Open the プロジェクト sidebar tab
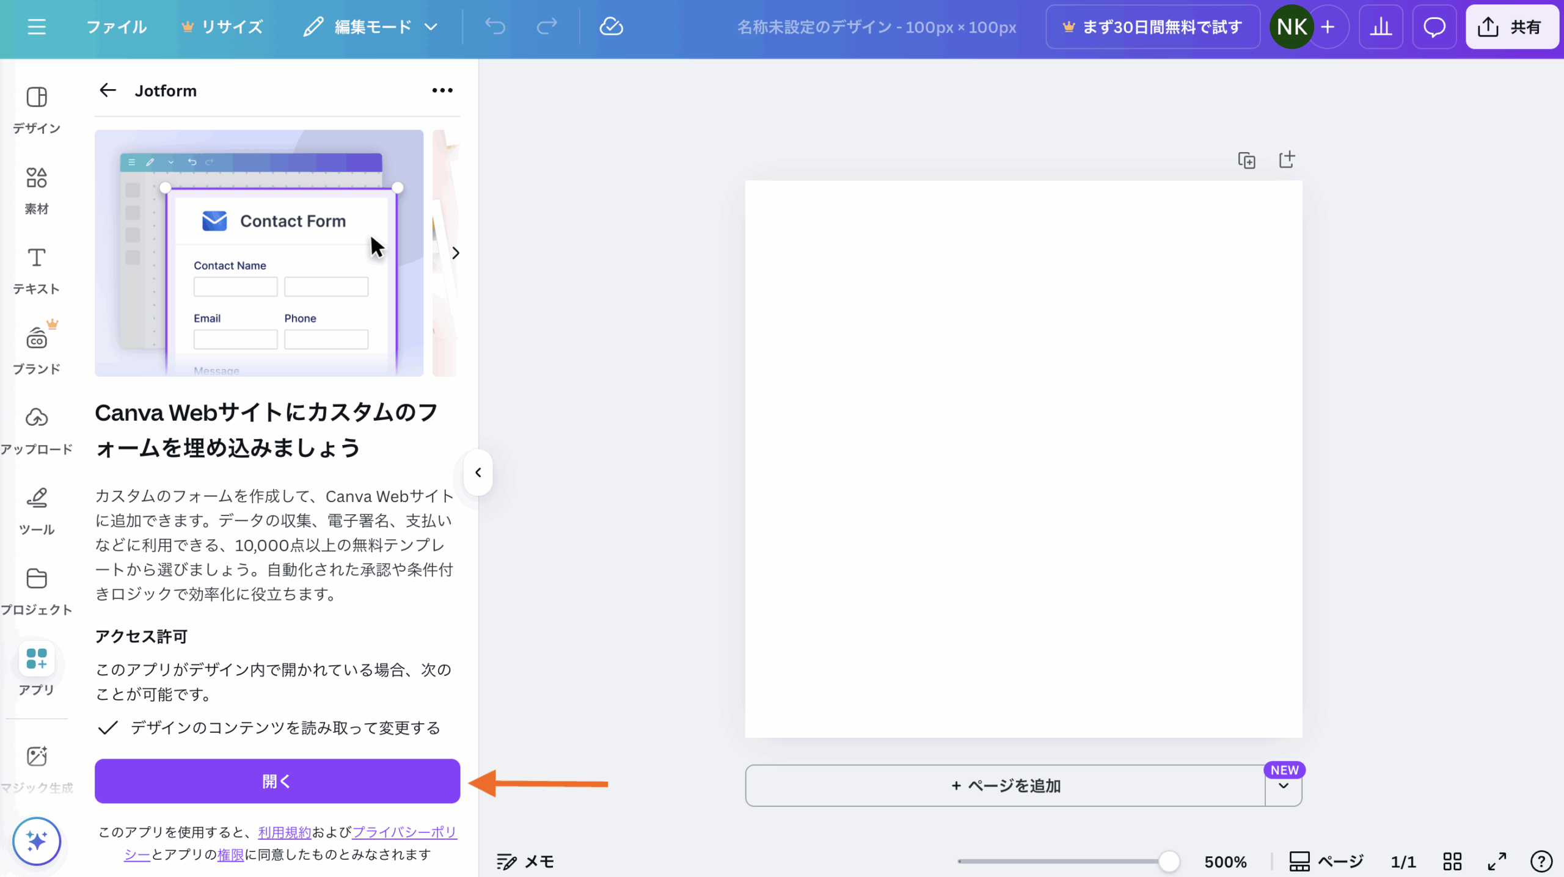Viewport: 1564px width, 877px height. [37, 591]
